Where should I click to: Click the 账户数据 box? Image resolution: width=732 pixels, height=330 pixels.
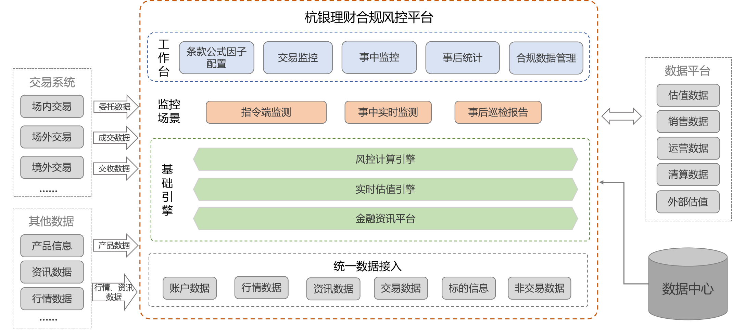190,288
